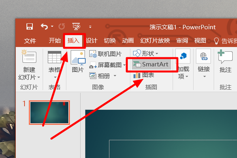Click the title placeholder on the slide

point(173,149)
